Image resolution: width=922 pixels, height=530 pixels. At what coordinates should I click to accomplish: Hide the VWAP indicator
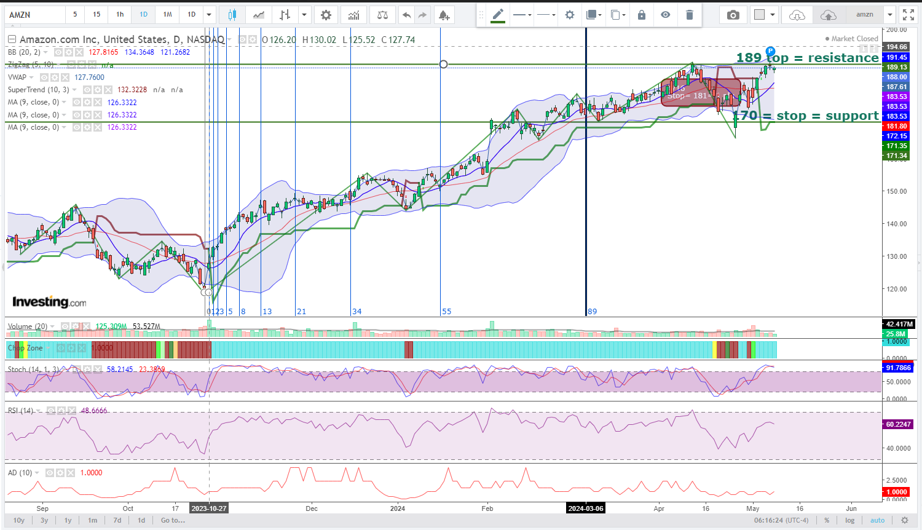coord(44,77)
